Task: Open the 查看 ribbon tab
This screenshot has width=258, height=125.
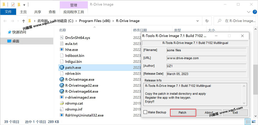Action: point(52,12)
